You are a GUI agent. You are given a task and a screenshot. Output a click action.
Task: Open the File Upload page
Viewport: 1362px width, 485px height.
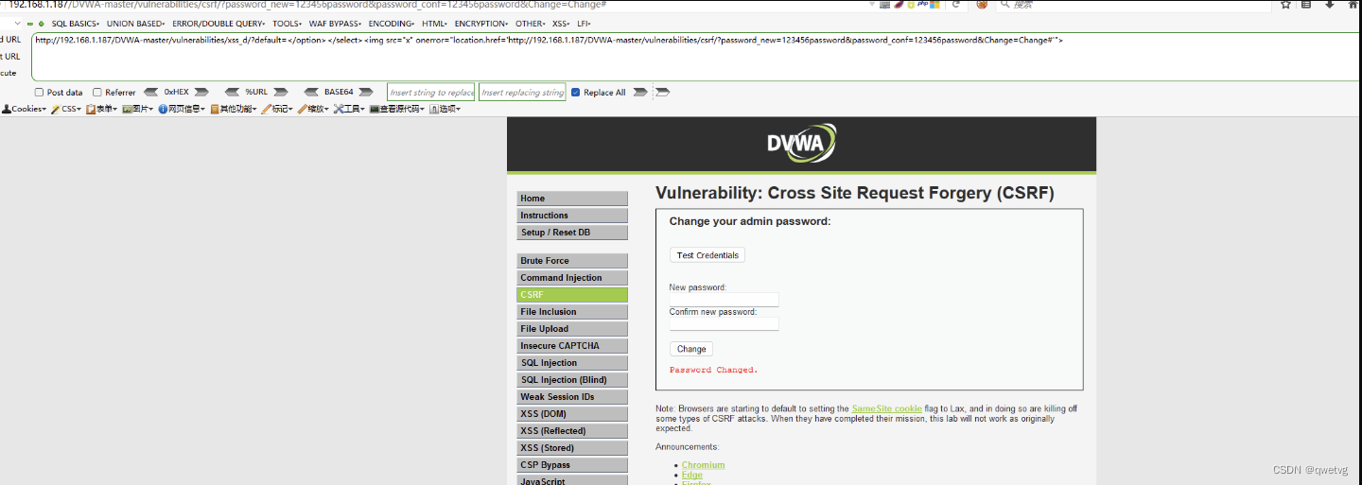572,329
